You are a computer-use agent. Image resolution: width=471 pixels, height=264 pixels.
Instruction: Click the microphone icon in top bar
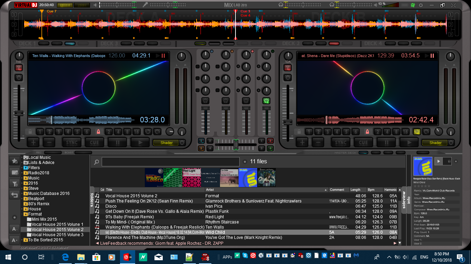tap(146, 5)
